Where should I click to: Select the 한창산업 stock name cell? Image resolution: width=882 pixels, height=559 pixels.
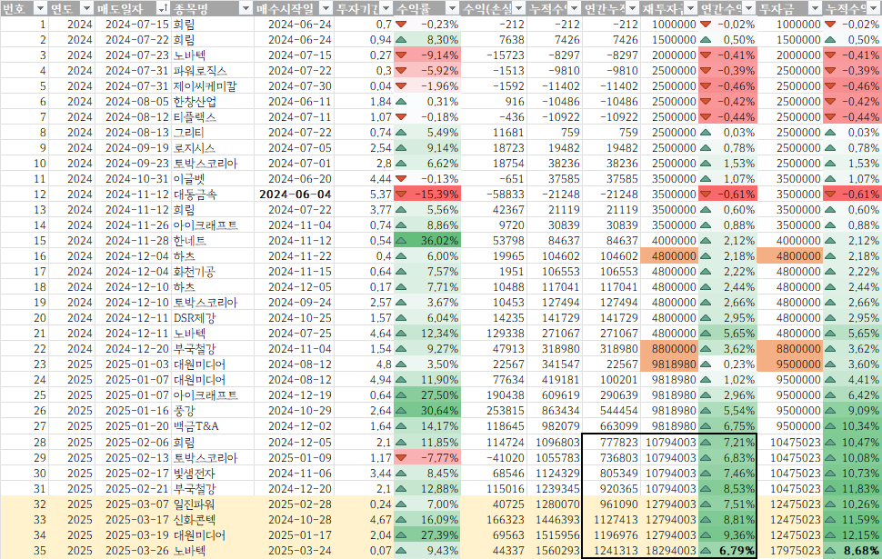pos(212,102)
